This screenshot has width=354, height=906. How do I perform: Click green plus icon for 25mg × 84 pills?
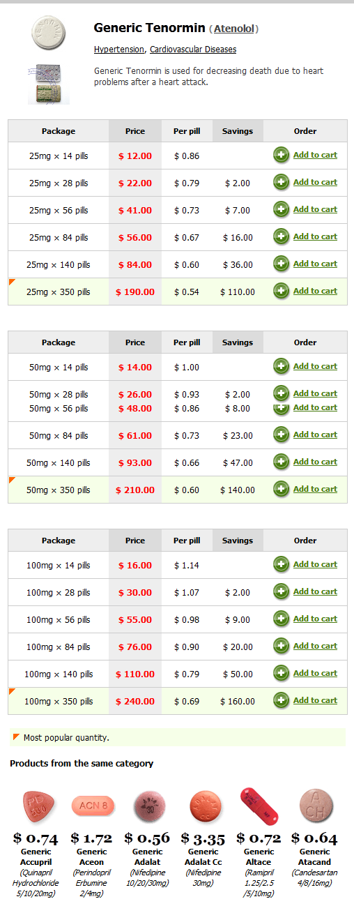[x=282, y=237]
